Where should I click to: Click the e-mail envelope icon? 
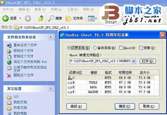pos(9,68)
